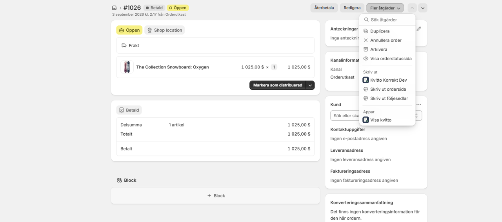
Task: Click the Öppen status badge in the header
Action: pos(178,8)
